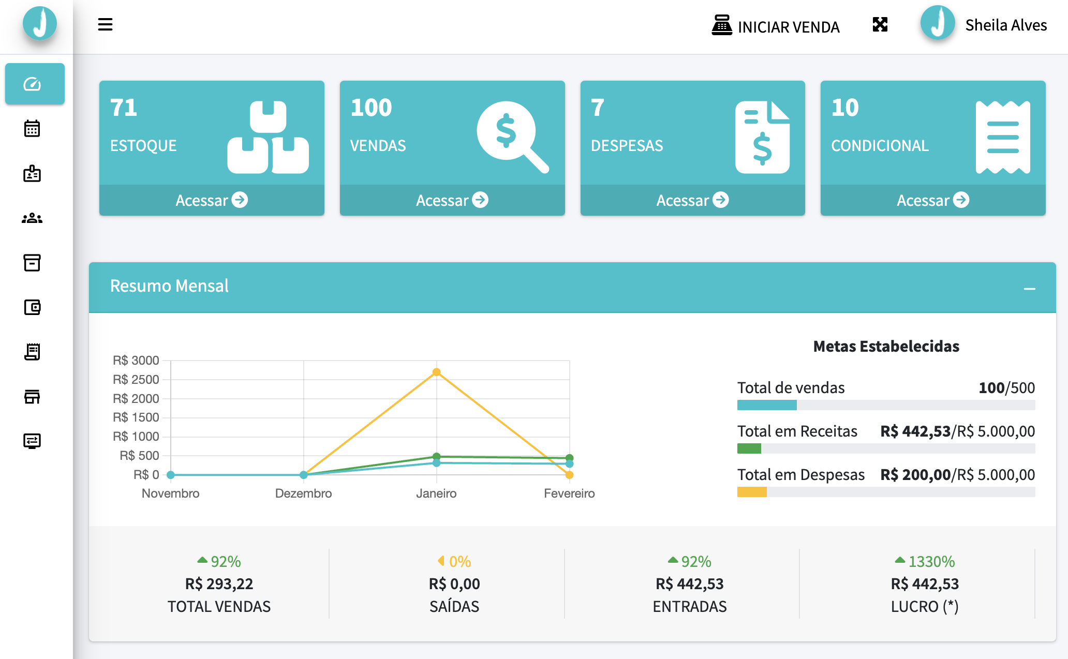Open the wallet icon in sidebar

(x=32, y=307)
